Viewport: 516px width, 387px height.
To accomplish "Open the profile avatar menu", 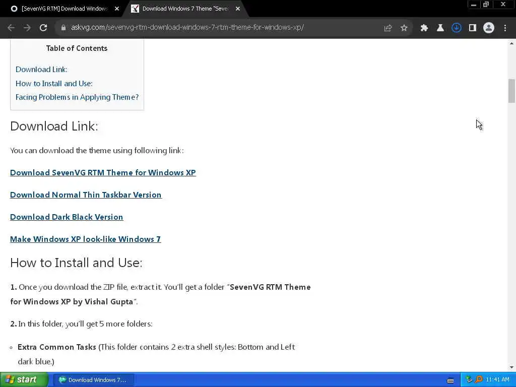I will 489,28.
